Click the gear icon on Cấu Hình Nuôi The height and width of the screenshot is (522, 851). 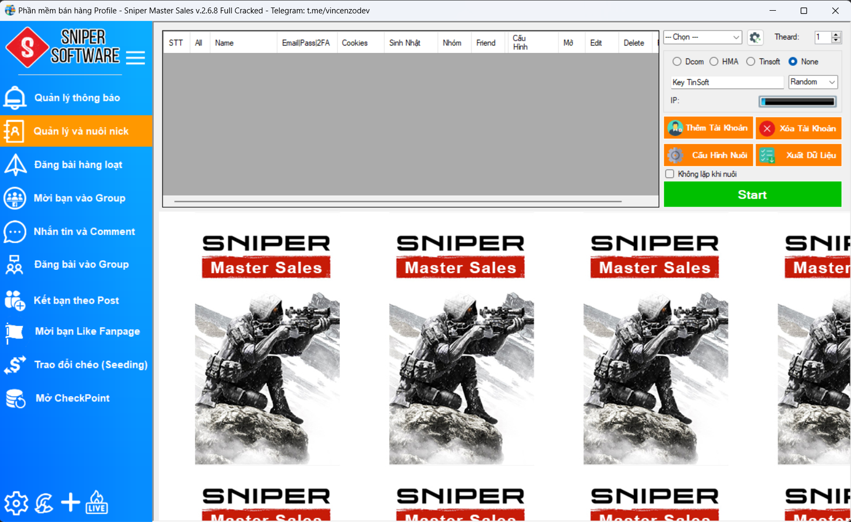pos(675,155)
